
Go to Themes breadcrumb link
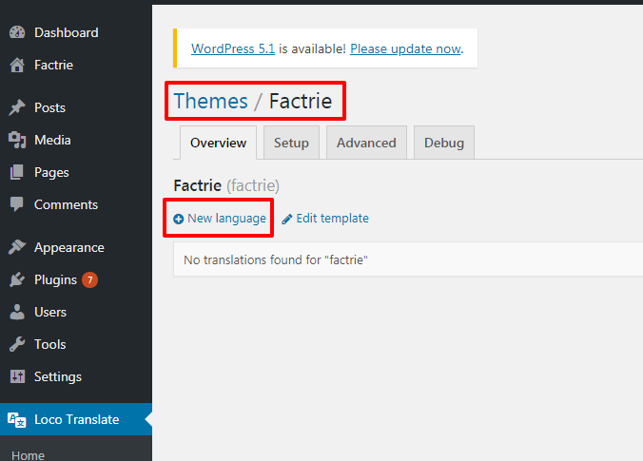point(210,101)
